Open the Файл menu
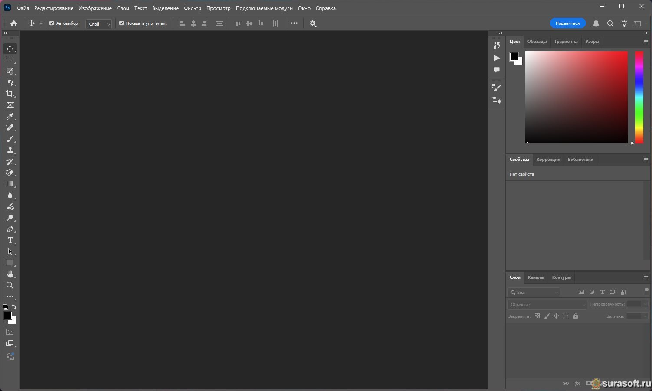This screenshot has width=652, height=391. (23, 8)
